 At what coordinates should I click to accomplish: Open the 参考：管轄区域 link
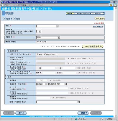pos(98,27)
